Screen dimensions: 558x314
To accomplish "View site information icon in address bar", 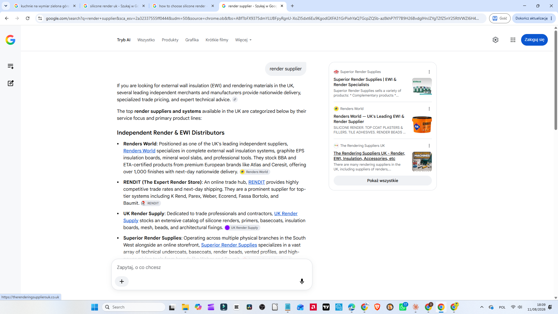I will [x=40, y=18].
